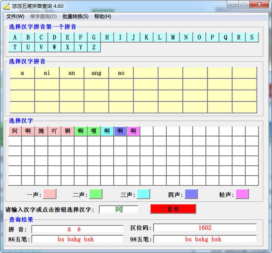Screen dimensions: 272x253
Task: Choose the character 锕 in the grid
Action: coord(68,131)
